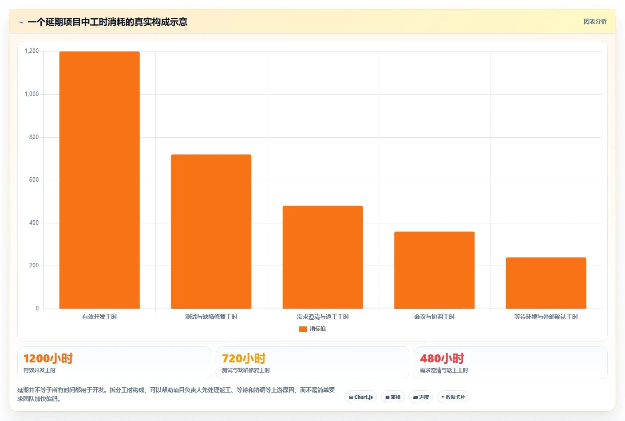This screenshot has height=421, width=625.
Task: Click the 800 y-axis value
Action: coord(34,137)
